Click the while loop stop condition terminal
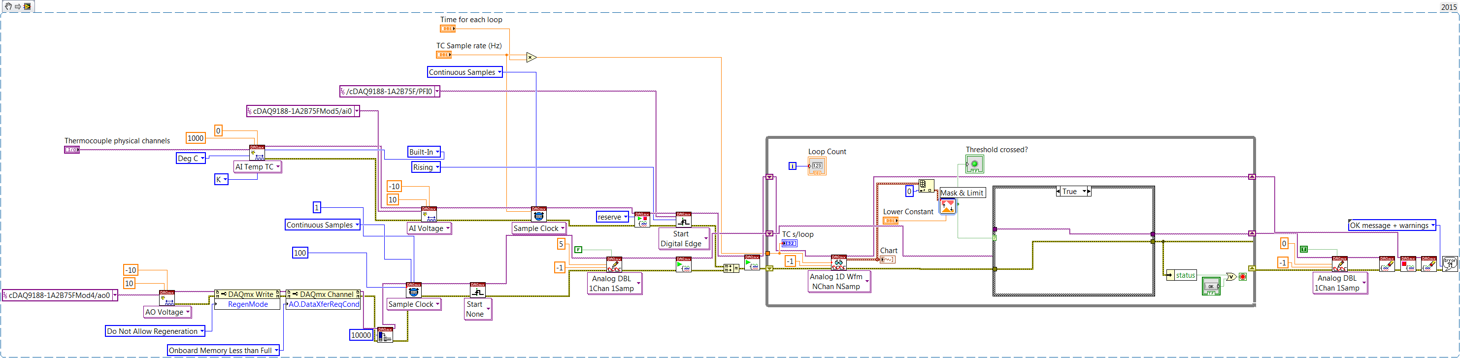The height and width of the screenshot is (358, 1460). [1243, 276]
